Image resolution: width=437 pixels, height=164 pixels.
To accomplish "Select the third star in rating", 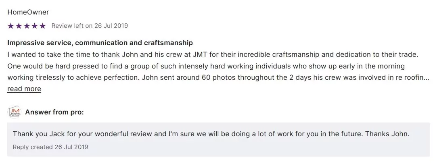I will [27, 26].
